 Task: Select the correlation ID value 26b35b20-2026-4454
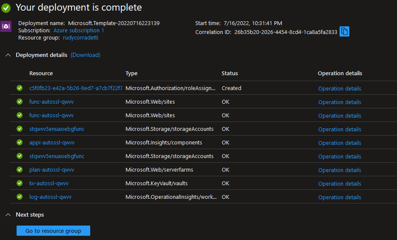point(286,32)
